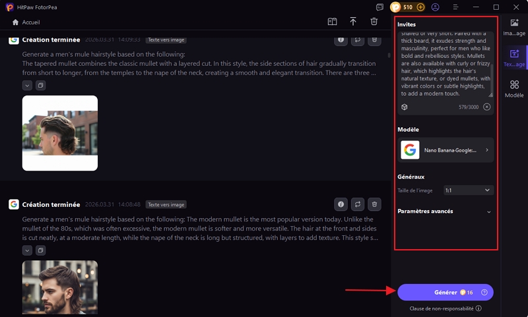
Task: Open the Nano Banana model selector
Action: 446,150
